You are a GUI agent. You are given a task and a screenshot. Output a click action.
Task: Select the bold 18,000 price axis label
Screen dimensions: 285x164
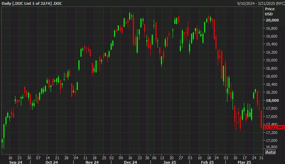point(271,100)
